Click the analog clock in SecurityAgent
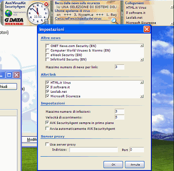Image resolution: width=174 pixels, height=171 pixels. 37,13
